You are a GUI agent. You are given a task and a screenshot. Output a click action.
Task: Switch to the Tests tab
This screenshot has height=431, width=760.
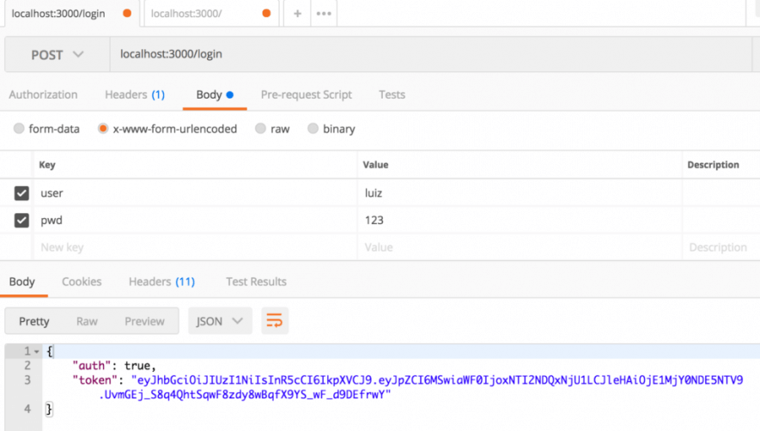392,94
